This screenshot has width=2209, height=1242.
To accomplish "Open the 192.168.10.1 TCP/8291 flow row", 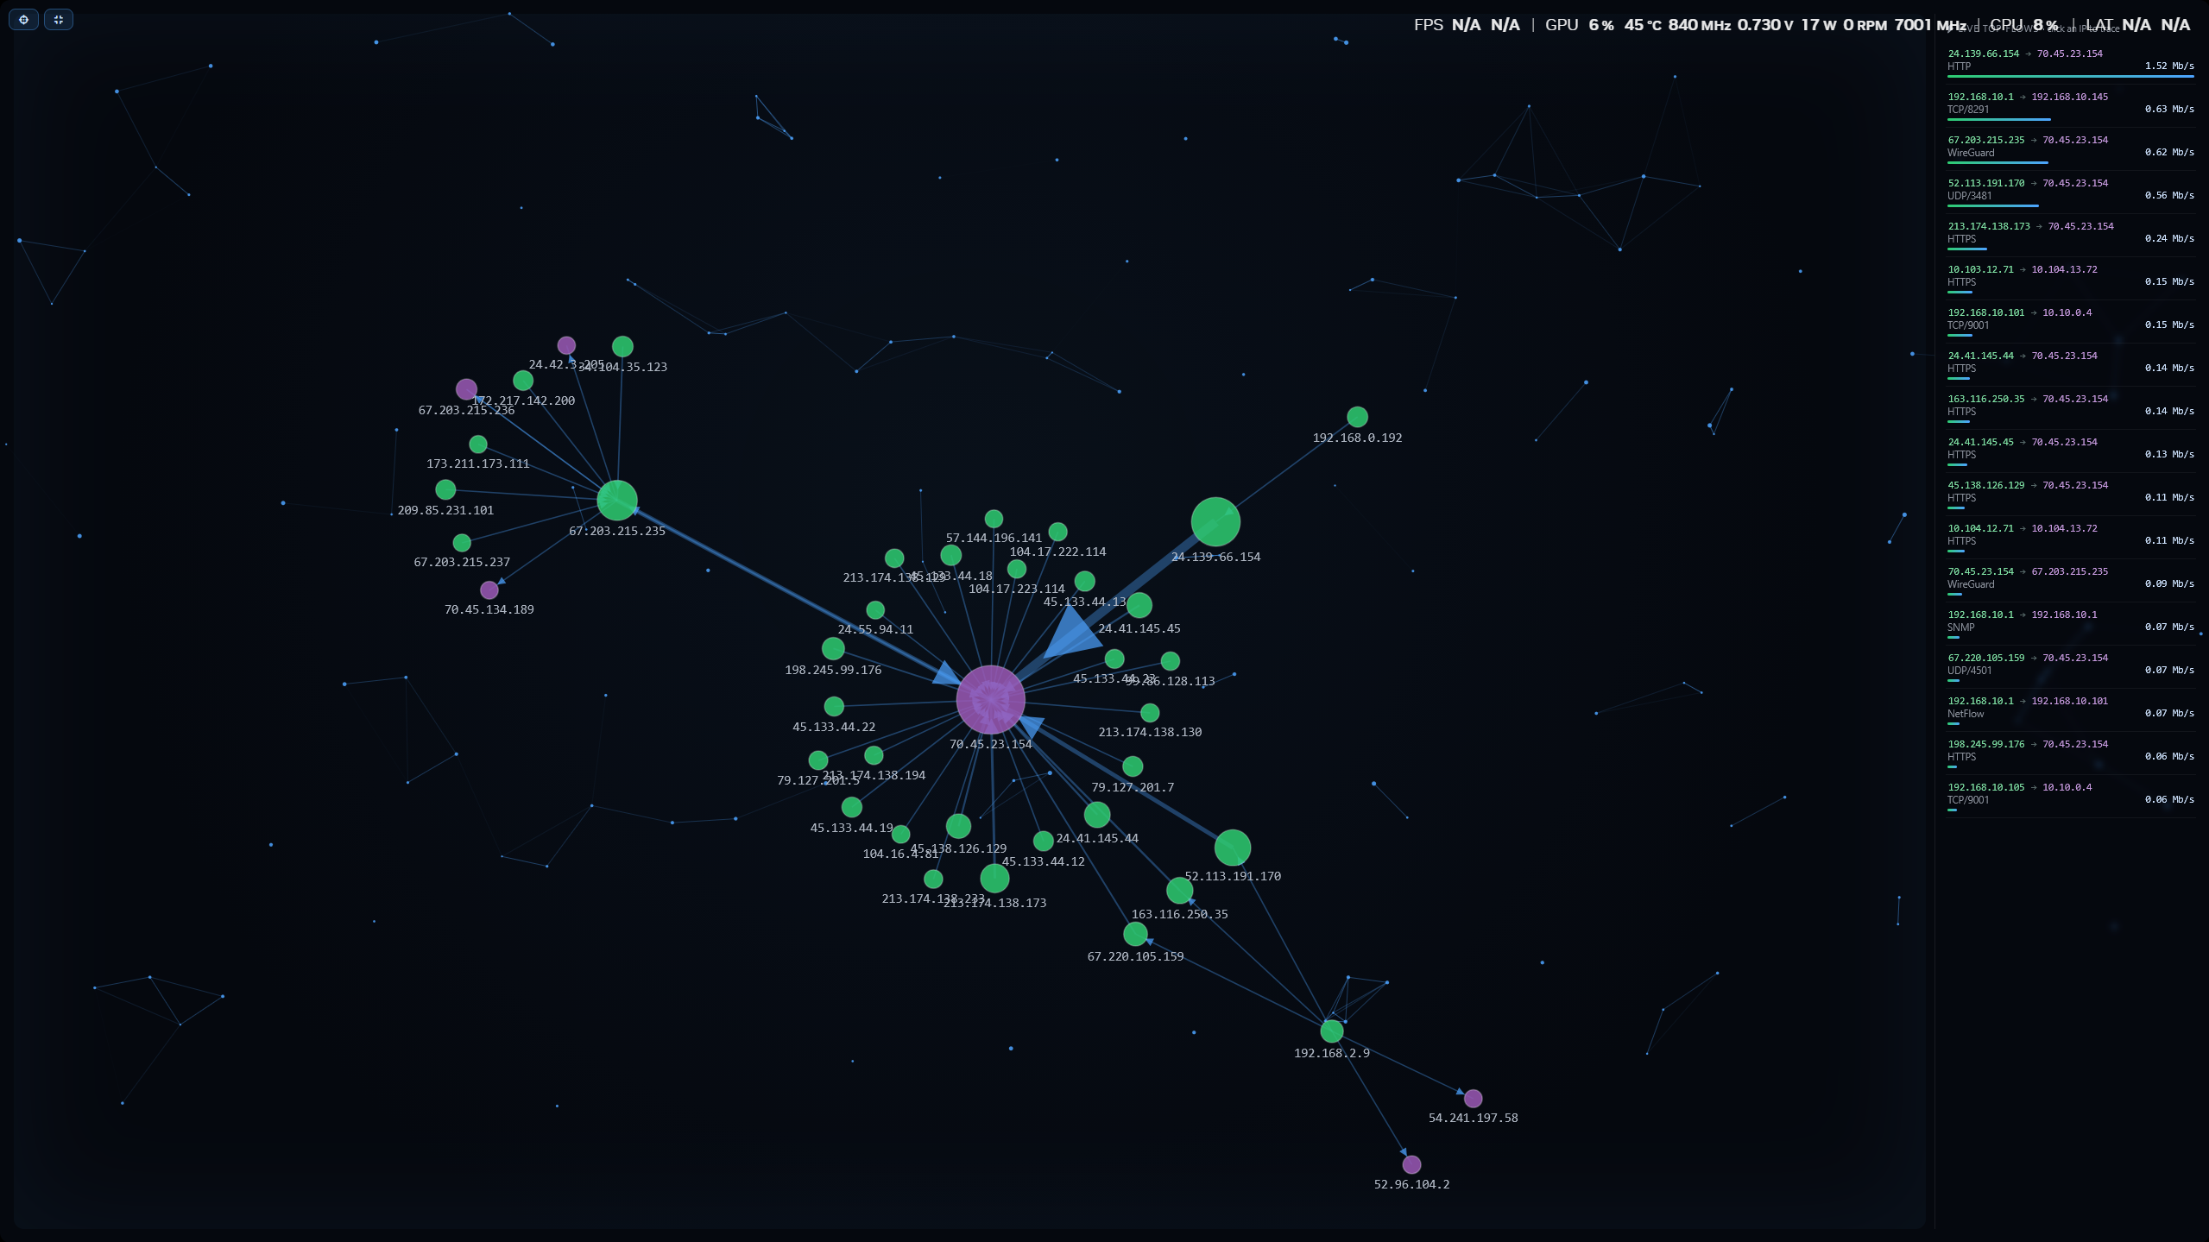I will click(x=2070, y=105).
